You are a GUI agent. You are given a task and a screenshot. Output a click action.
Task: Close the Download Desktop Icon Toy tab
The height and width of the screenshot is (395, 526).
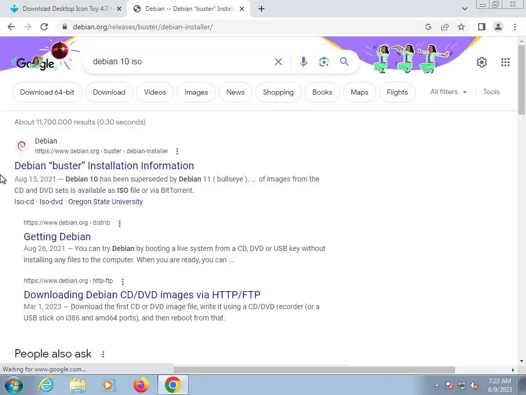(x=119, y=9)
